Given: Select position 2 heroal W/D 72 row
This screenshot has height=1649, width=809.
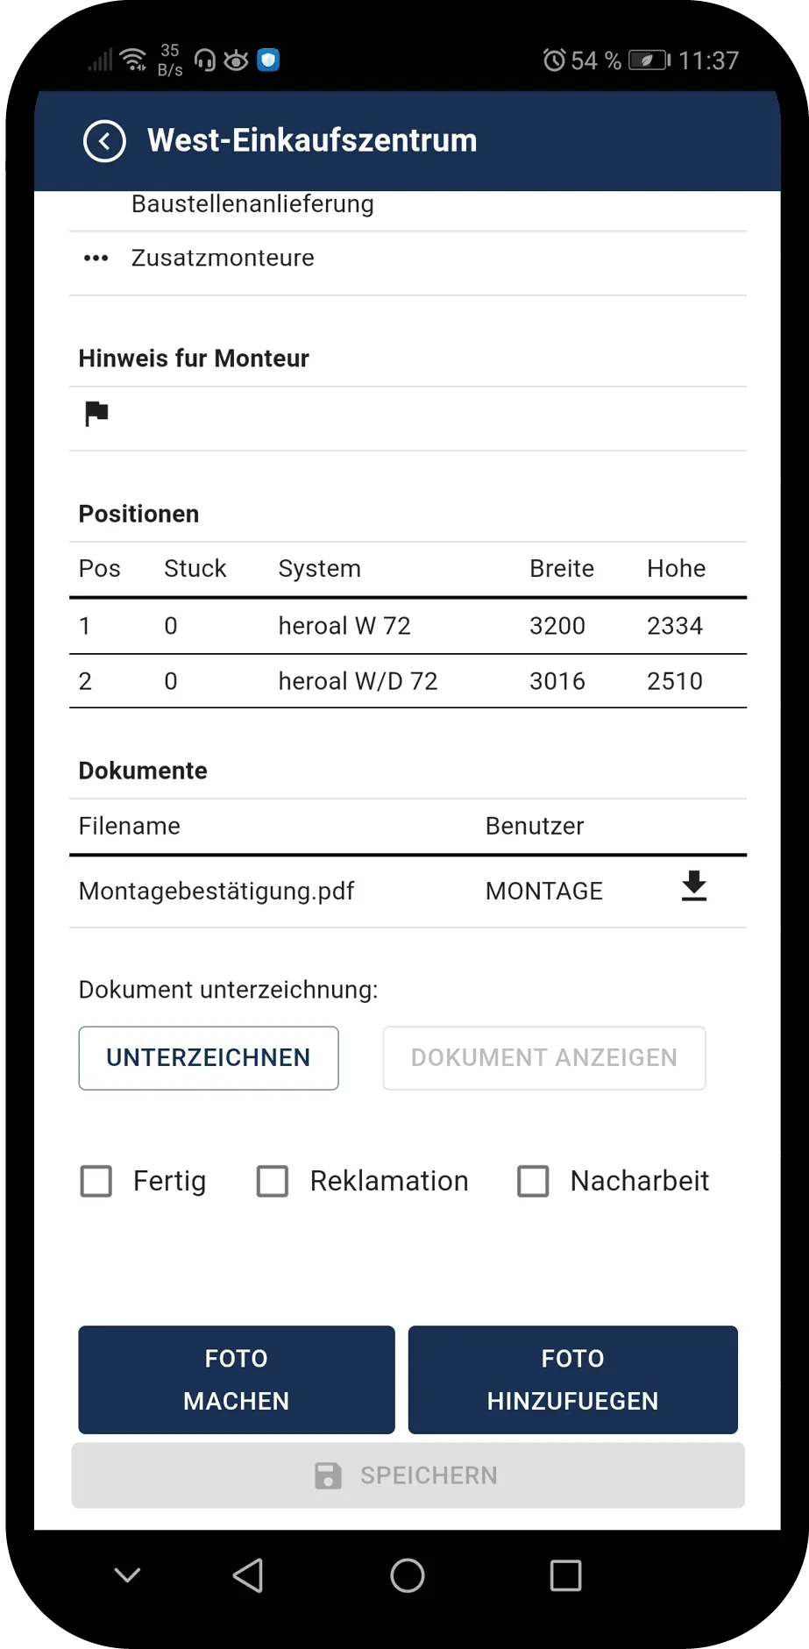Looking at the screenshot, I should (x=408, y=681).
